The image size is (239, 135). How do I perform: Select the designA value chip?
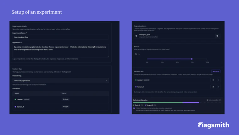[65, 99]
